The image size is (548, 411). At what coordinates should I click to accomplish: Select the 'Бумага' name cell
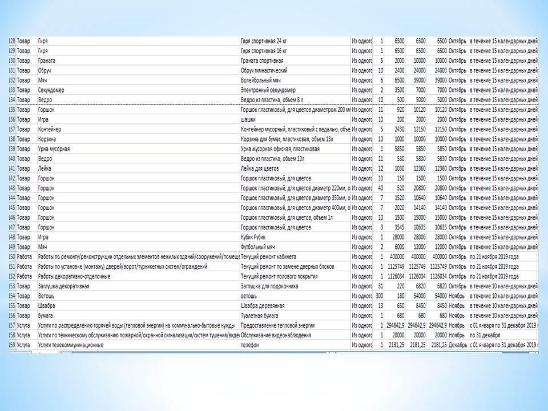[x=138, y=315]
